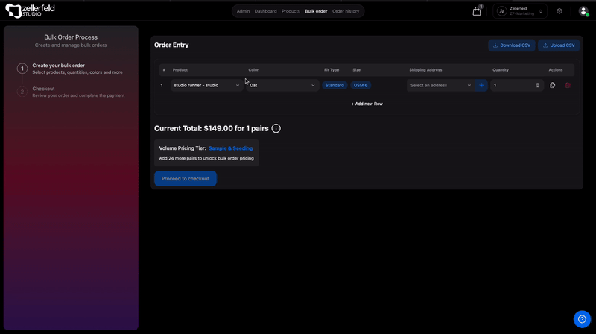This screenshot has height=334, width=596.
Task: Click the info icon beside Current Total
Action: point(276,128)
